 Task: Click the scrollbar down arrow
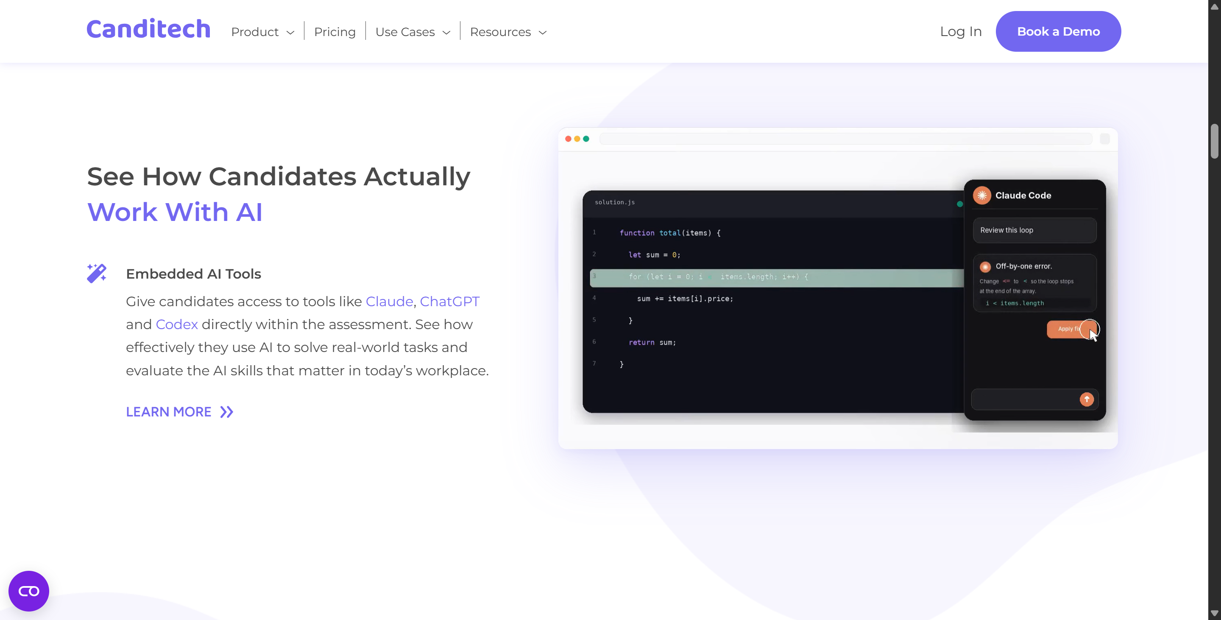[1214, 613]
